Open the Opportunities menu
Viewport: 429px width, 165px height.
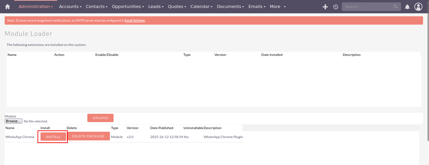pyautogui.click(x=128, y=7)
